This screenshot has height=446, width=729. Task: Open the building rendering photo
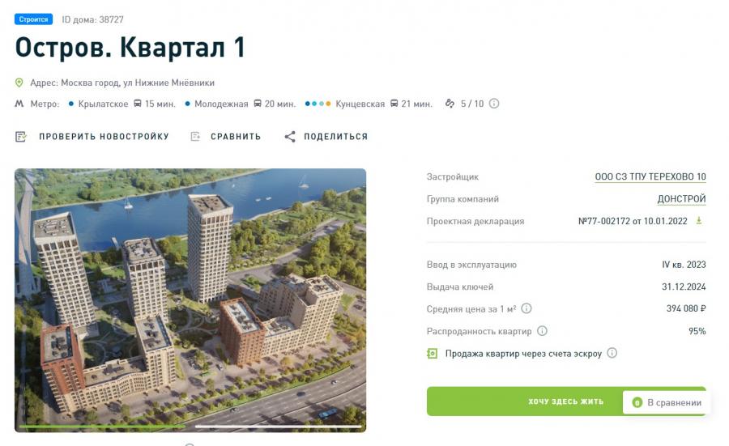click(190, 300)
